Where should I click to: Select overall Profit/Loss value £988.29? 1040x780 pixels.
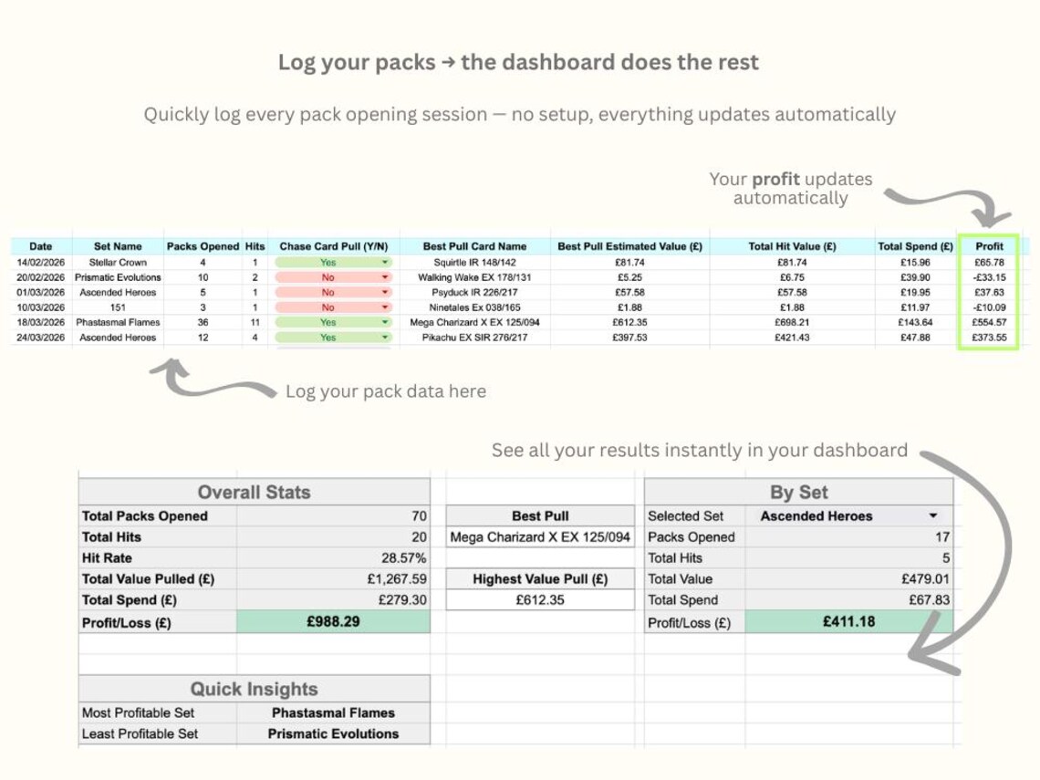click(x=333, y=622)
